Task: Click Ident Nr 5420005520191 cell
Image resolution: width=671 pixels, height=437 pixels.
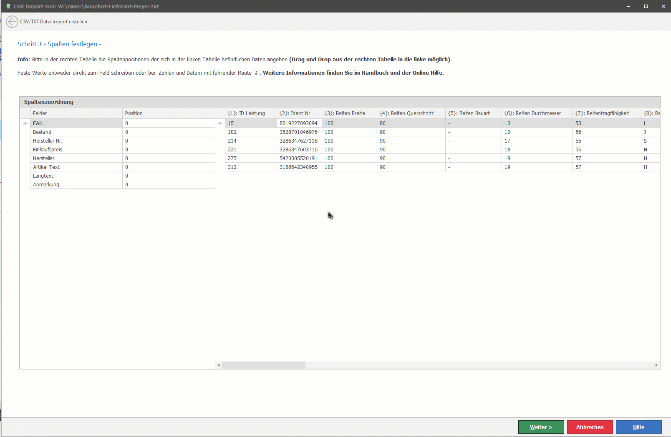Action: click(299, 158)
